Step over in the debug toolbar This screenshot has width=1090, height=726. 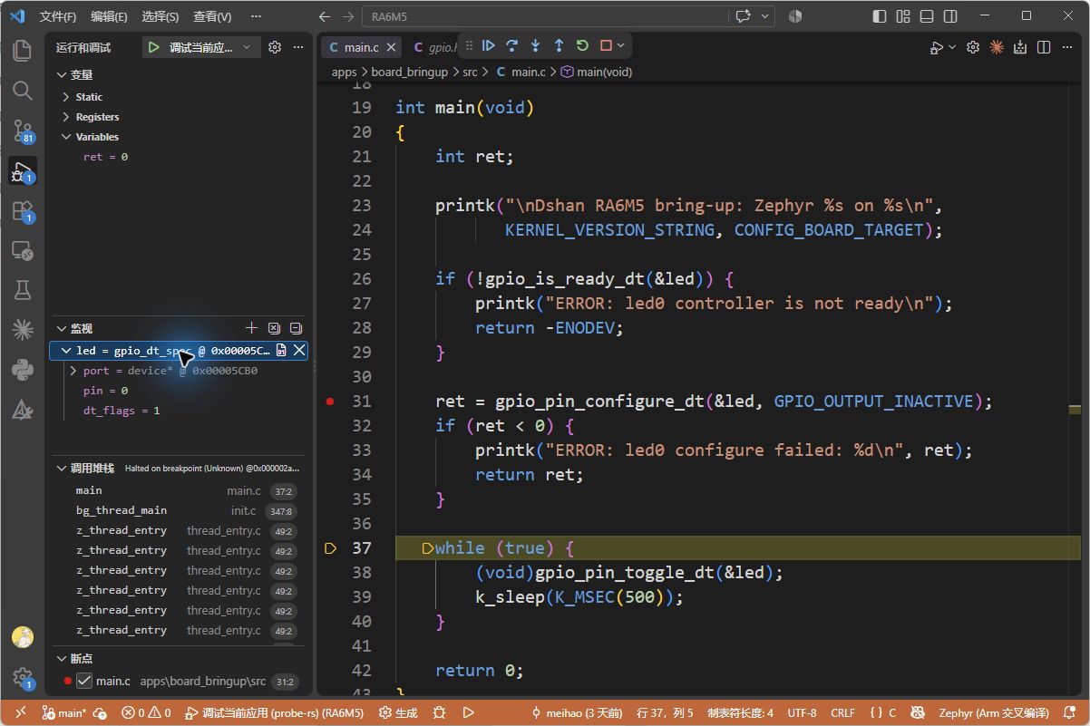pos(512,45)
